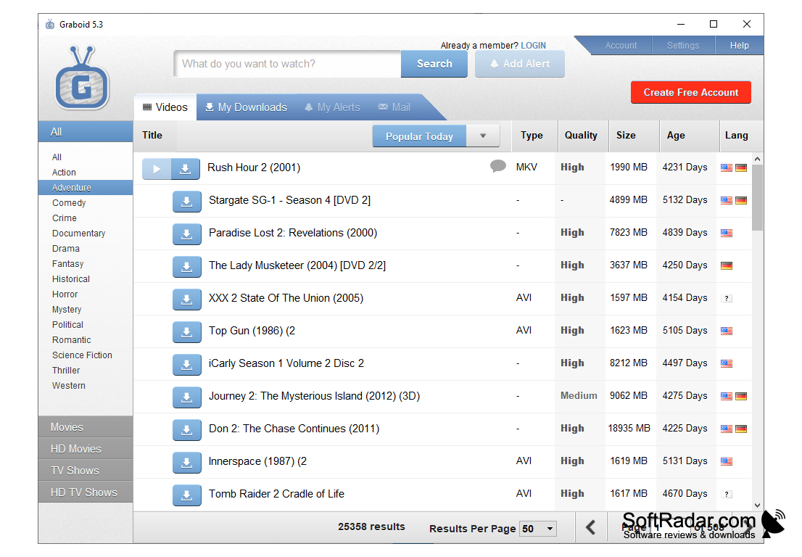This screenshot has width=802, height=557.
Task: Click the LOGIN link
Action: coord(534,45)
